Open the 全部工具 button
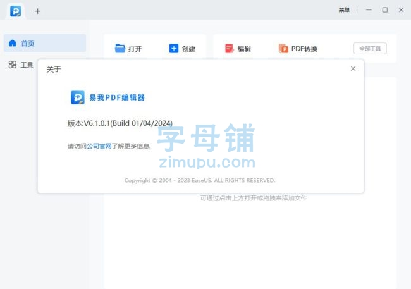 [x=370, y=49]
